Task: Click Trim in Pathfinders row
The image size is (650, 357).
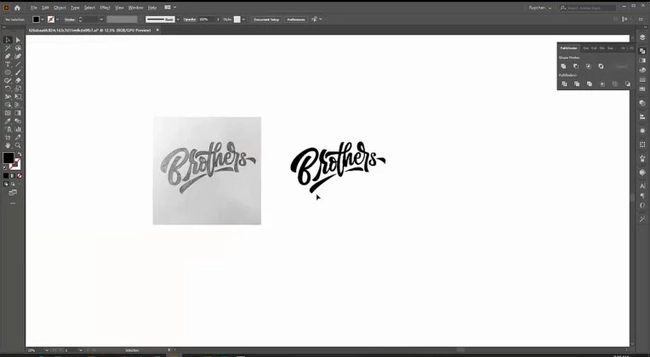Action: 577,83
